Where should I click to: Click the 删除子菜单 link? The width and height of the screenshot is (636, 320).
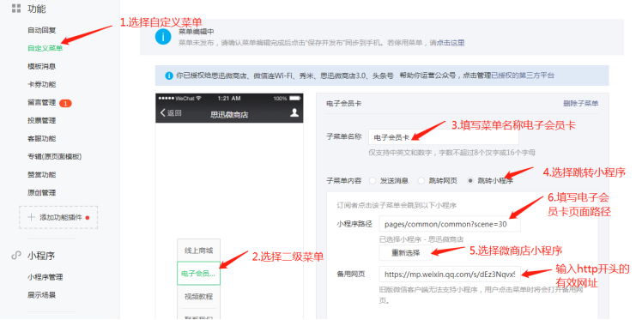580,104
